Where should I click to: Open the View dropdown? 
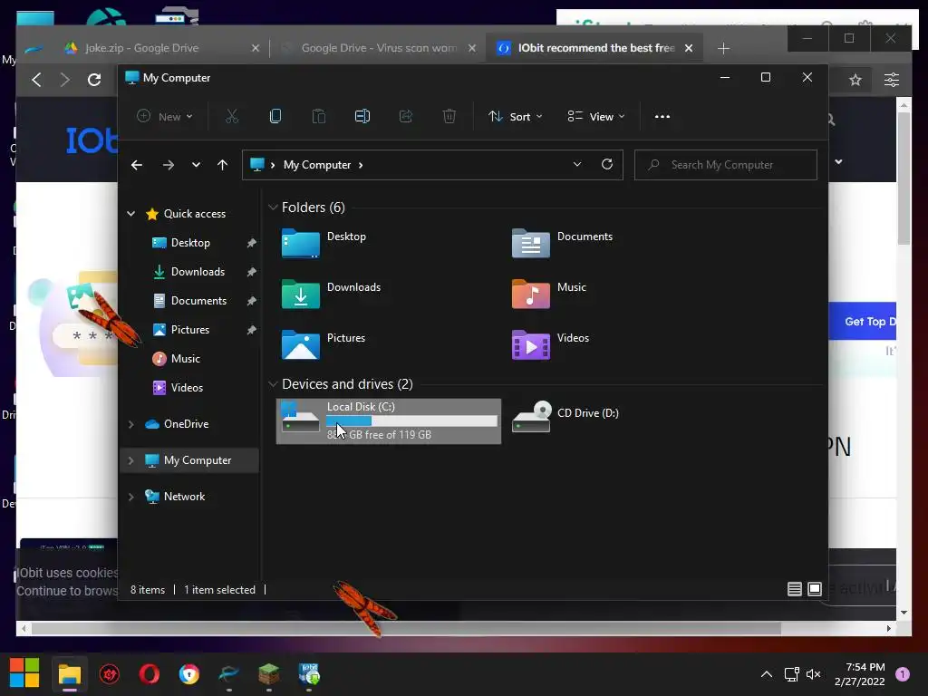click(x=596, y=117)
